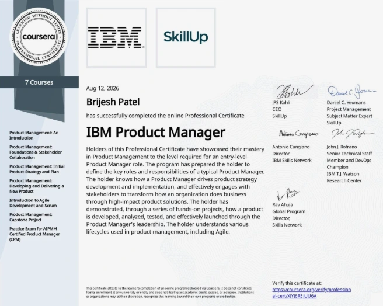Viewport: 383px width, 306px height.
Task: Click 'Product Management: An Introduction' course
Action: pos(34,135)
